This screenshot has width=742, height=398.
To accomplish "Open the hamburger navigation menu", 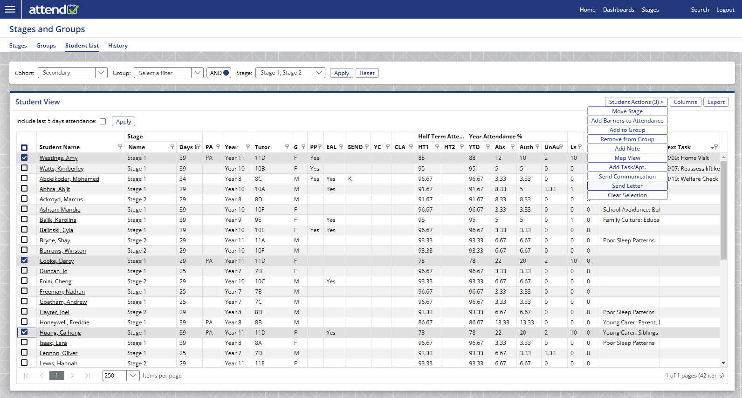I will (10, 9).
